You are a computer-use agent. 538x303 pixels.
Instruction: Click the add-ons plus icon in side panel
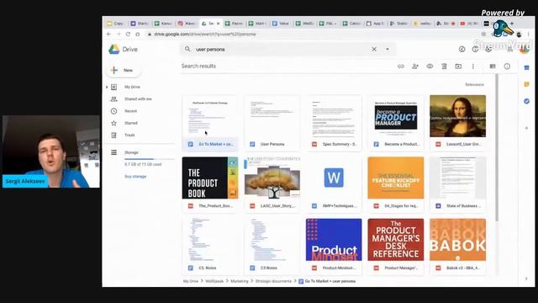click(x=527, y=128)
